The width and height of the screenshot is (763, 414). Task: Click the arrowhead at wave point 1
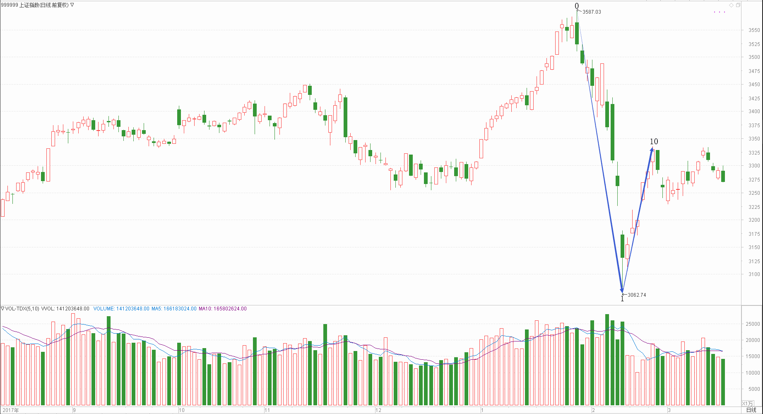622,290
